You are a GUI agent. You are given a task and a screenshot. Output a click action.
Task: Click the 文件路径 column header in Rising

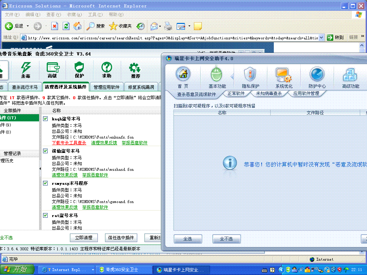[315, 113]
